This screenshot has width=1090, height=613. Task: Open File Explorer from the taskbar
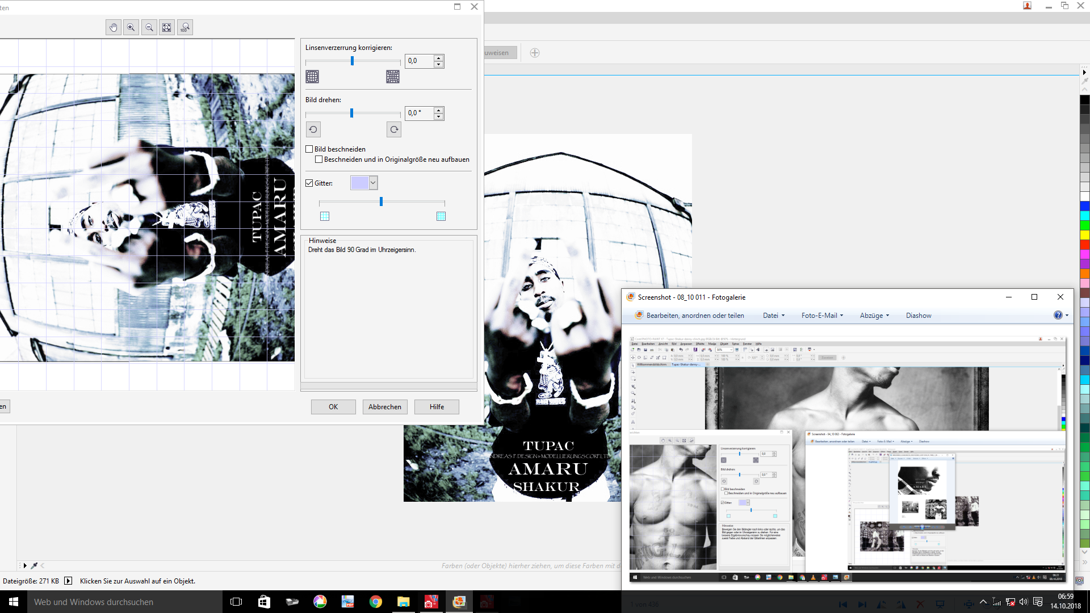pos(404,602)
